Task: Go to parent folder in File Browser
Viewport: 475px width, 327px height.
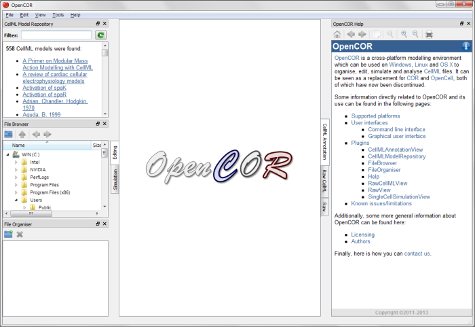Action: tap(22, 134)
